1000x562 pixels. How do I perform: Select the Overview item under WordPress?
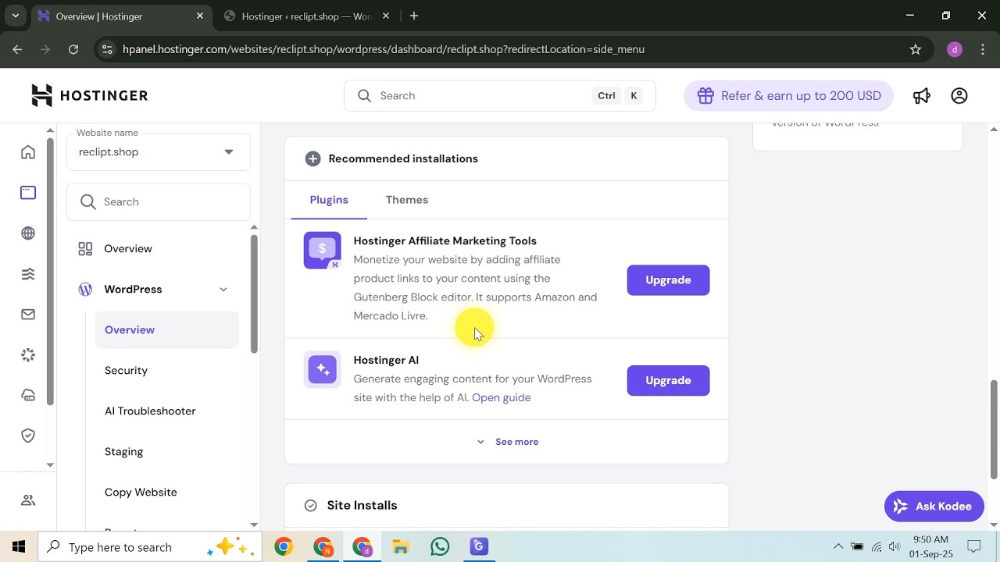[x=167, y=330]
